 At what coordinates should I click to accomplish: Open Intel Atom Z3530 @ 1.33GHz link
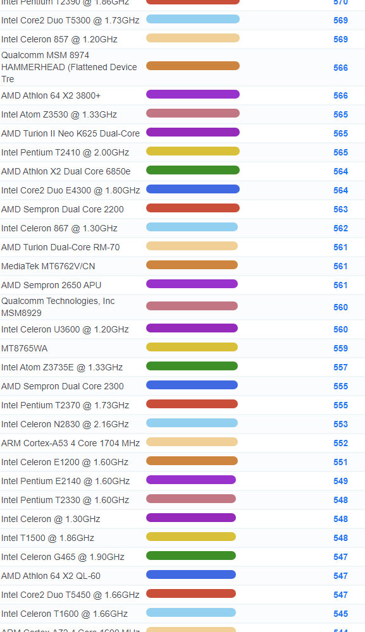59,114
